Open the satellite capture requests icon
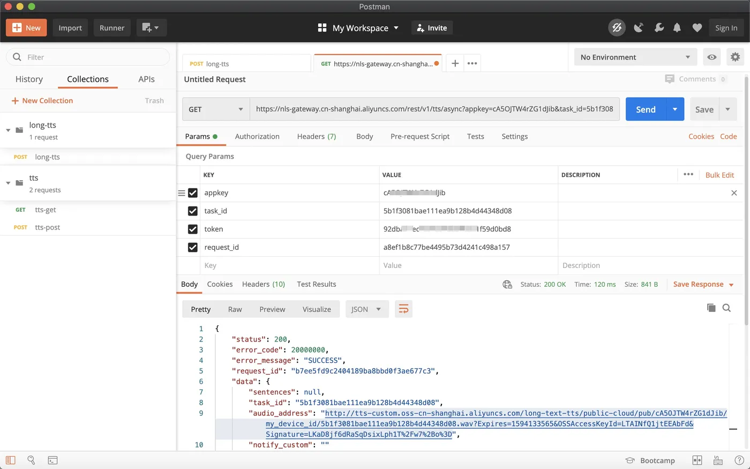 639,28
